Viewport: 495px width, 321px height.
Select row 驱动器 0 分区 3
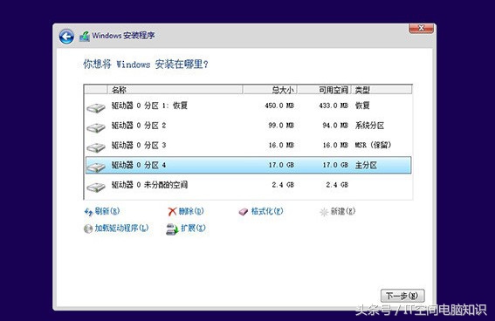tap(249, 146)
